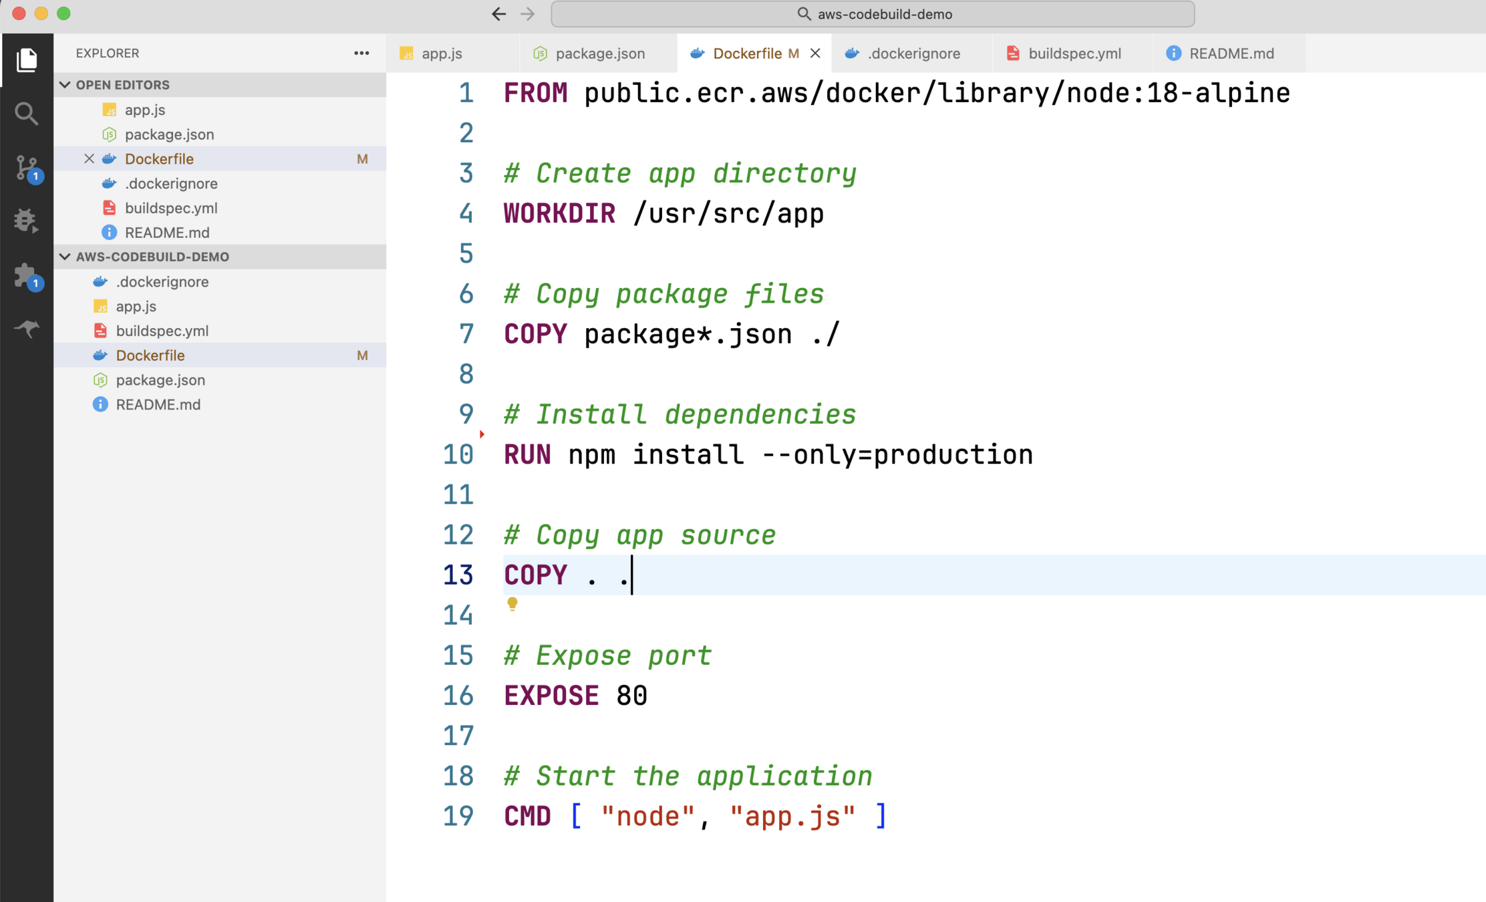Go forward with the navigation arrow

(528, 14)
